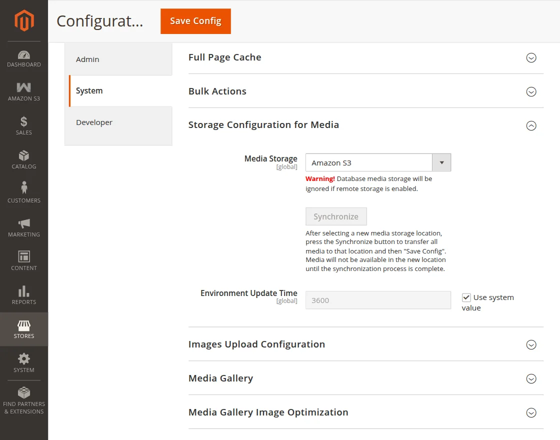Image resolution: width=560 pixels, height=440 pixels.
Task: Expand the Full Page Cache section
Action: 531,58
